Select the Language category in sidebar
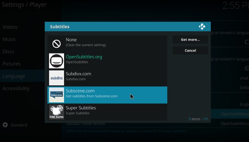Screen dimensions: 249x142 [x=14, y=76]
